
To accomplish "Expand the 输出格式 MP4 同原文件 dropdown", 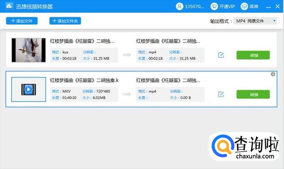I will 256,21.
